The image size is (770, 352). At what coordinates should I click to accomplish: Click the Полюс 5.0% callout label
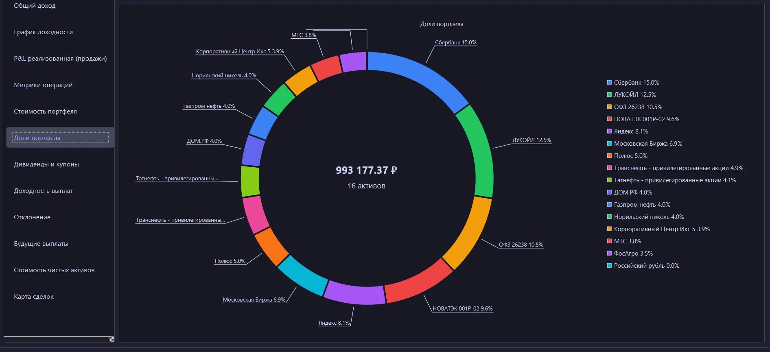230,261
